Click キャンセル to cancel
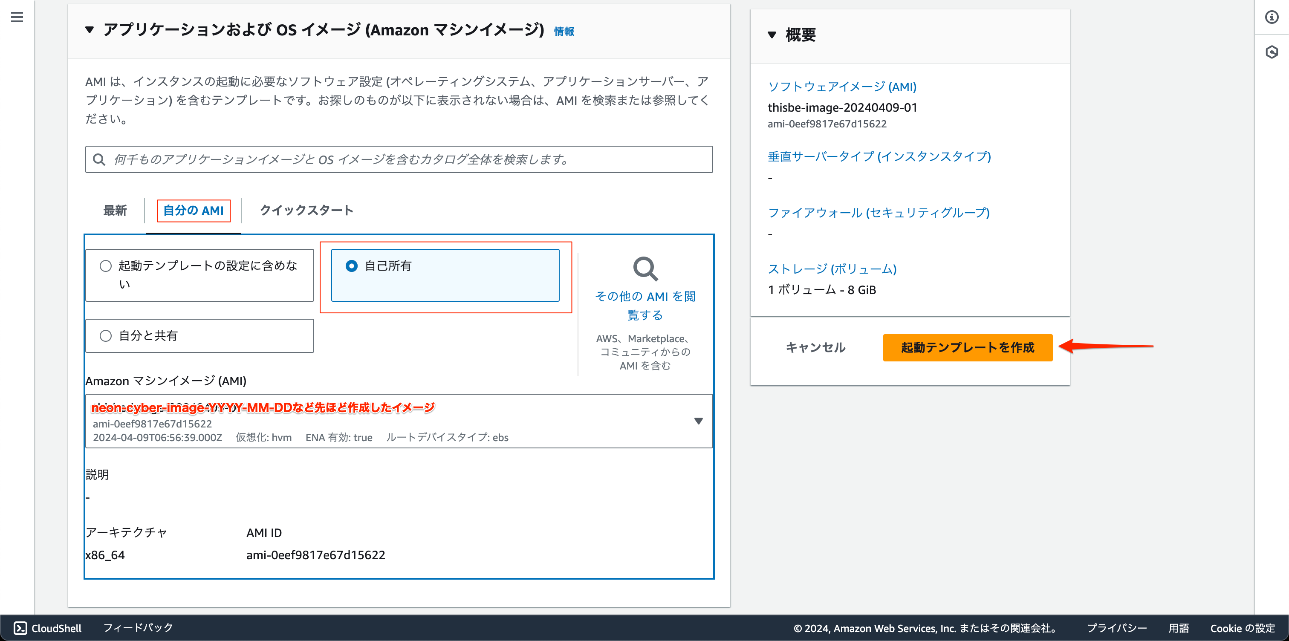The width and height of the screenshot is (1289, 641). coord(815,347)
